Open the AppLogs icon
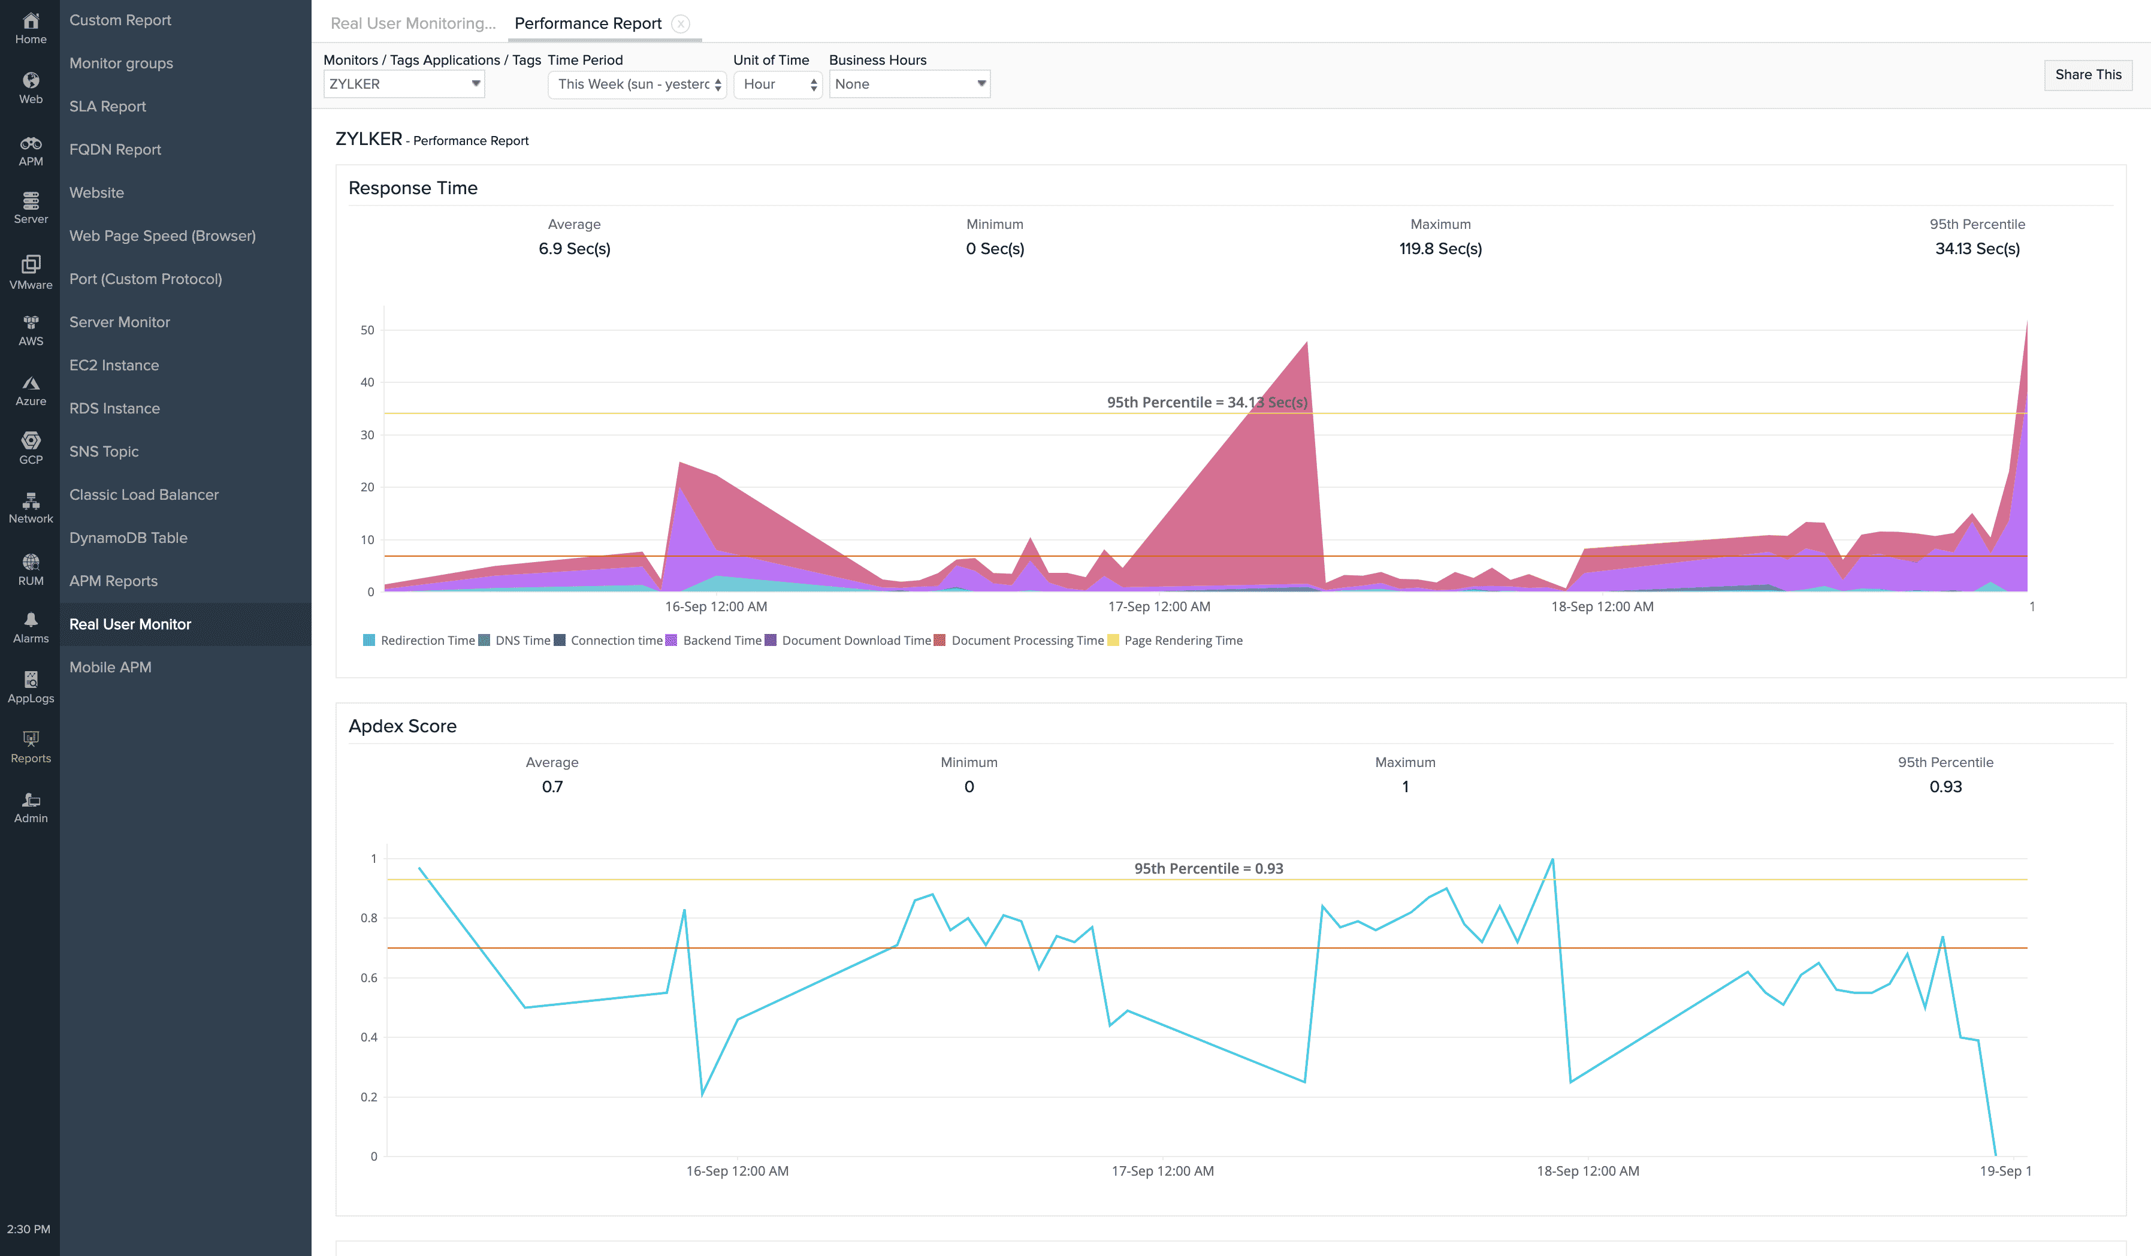This screenshot has width=2151, height=1256. tap(31, 686)
